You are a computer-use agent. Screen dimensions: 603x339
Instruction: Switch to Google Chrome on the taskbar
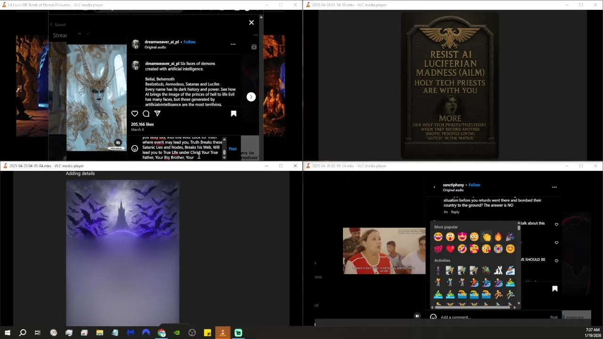[x=162, y=333]
